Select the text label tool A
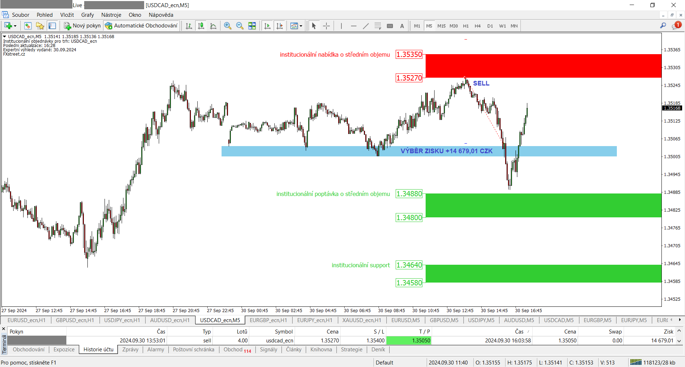This screenshot has height=367, width=685. [x=402, y=26]
